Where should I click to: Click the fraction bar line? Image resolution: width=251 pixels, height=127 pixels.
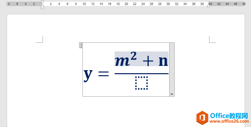(x=141, y=74)
